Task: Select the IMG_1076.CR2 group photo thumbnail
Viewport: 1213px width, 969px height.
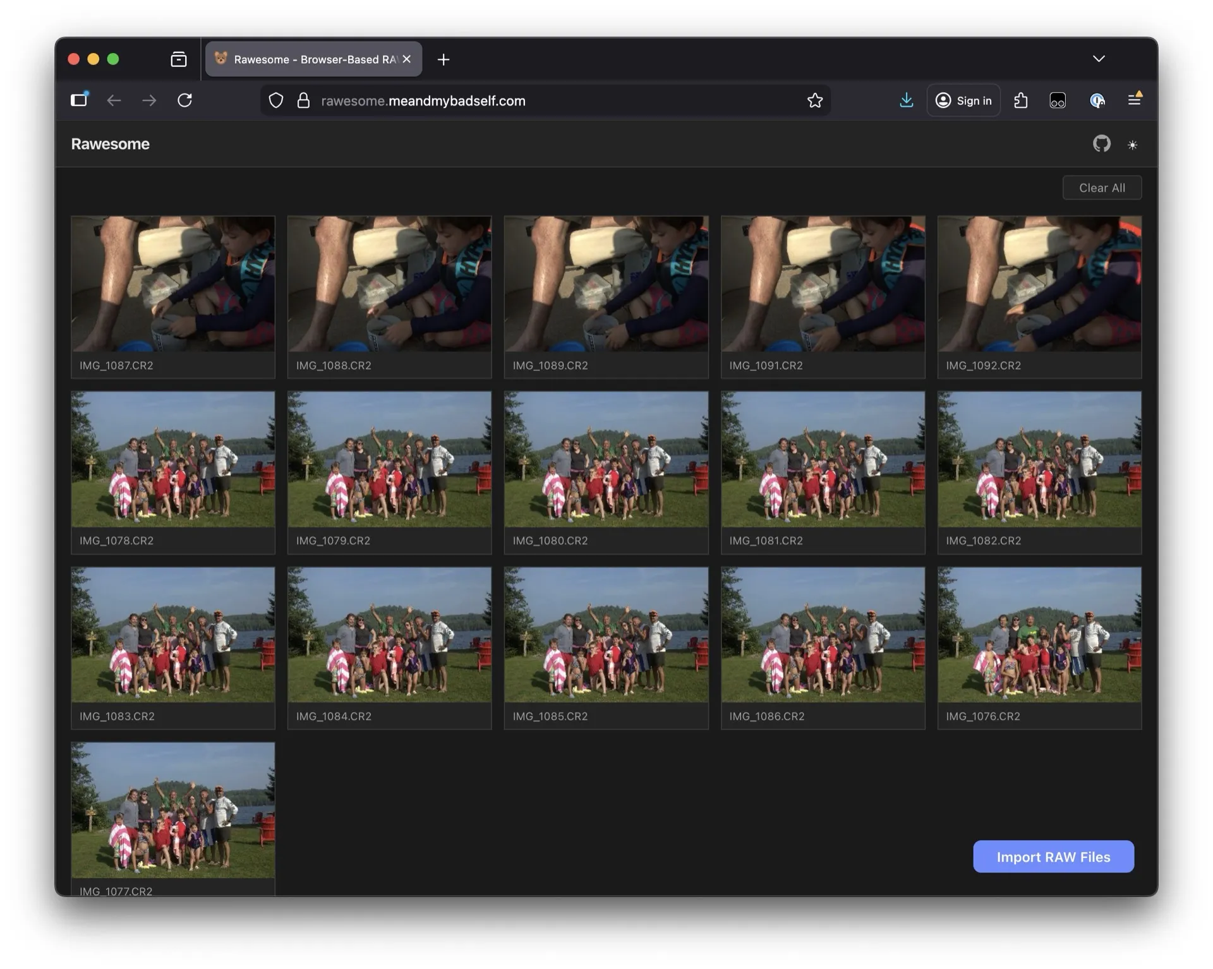Action: [1039, 635]
